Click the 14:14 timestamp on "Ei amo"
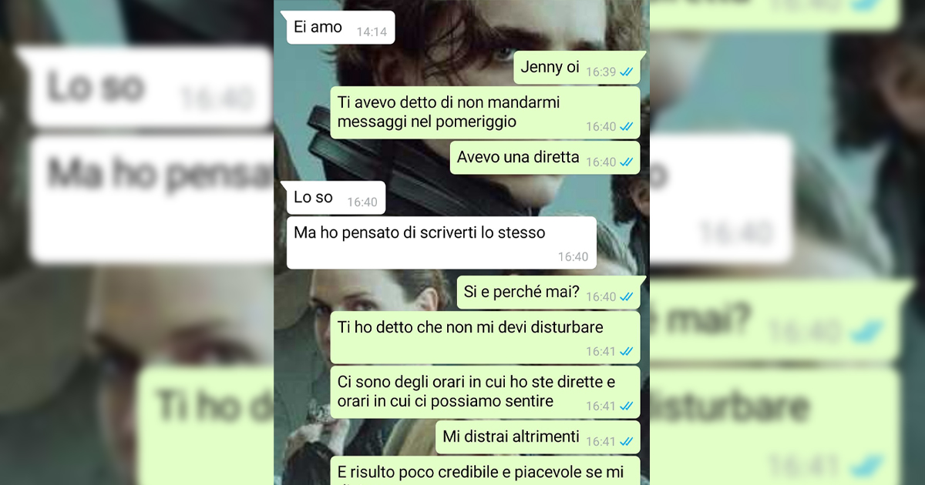Screen dimensions: 925x485 [372, 32]
